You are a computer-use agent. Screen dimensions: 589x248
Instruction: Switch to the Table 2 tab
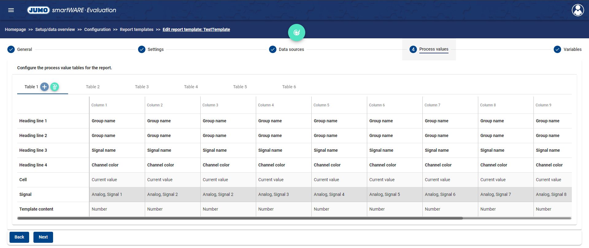click(93, 87)
